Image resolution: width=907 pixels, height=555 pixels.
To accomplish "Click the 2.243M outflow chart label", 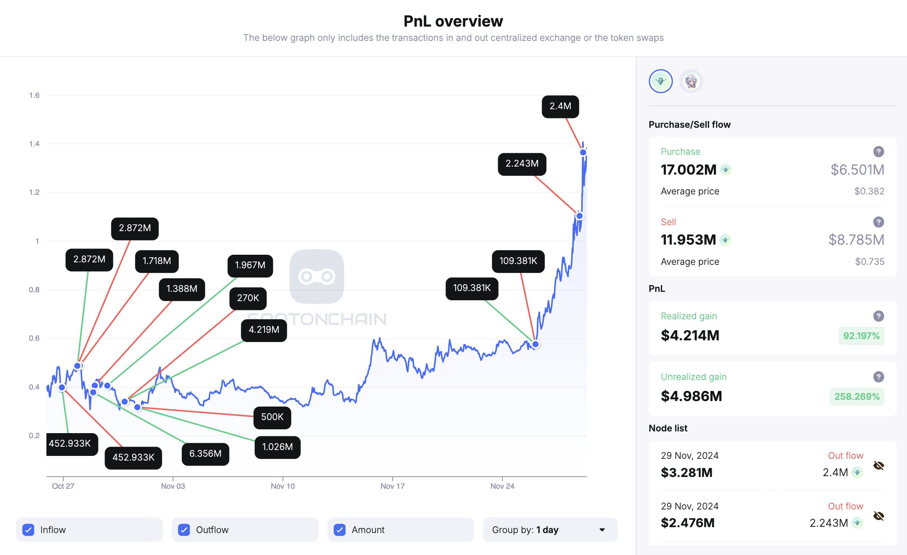I will [522, 164].
